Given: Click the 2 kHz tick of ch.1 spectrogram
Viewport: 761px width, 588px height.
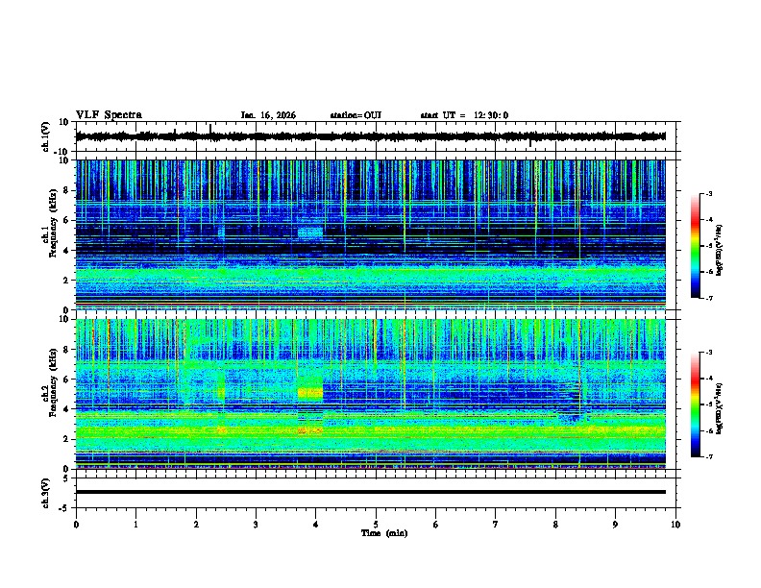Looking at the screenshot, I should [x=67, y=281].
